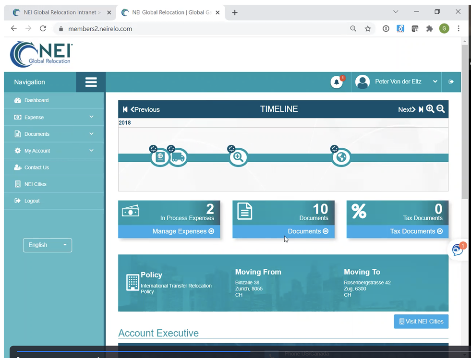Click the address bar URL
471x358 pixels.
[x=100, y=29]
